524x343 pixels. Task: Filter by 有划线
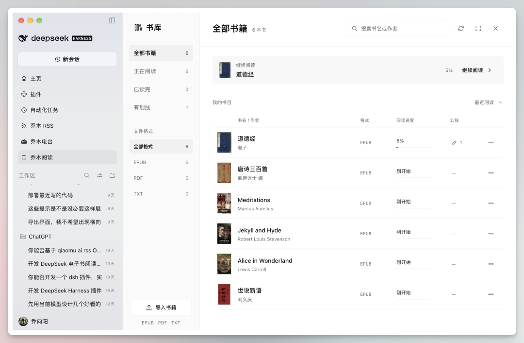coord(161,107)
